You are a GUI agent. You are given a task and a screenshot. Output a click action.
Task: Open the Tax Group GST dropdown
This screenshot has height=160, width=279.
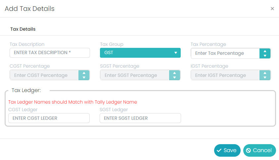(x=140, y=53)
